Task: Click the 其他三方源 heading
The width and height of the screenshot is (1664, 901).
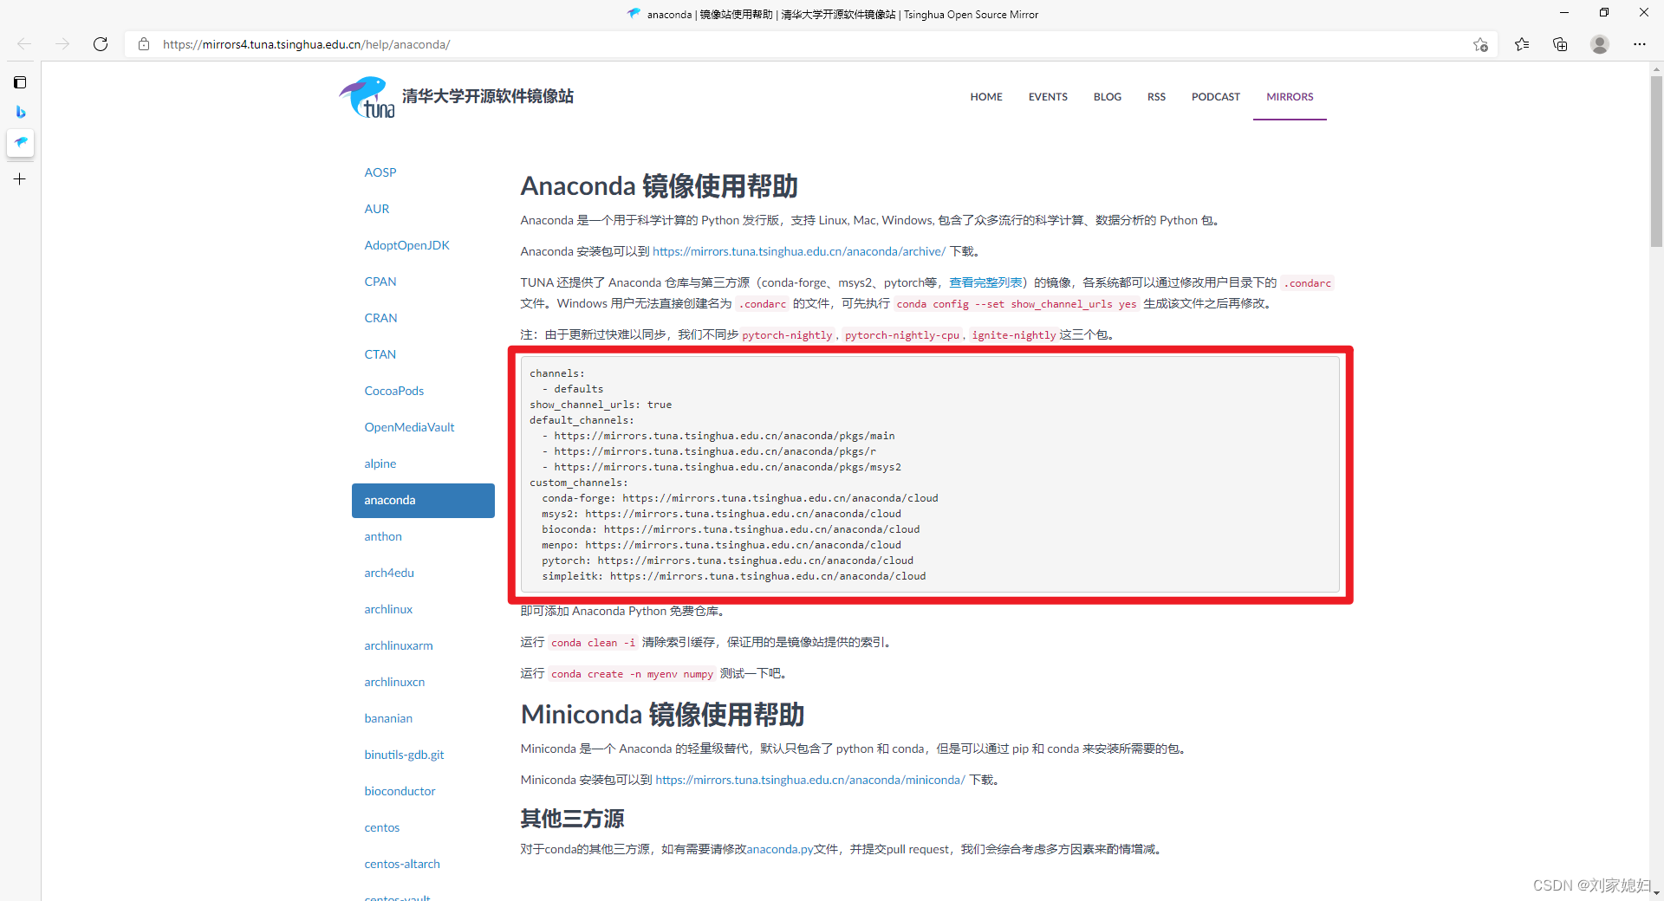Action: tap(572, 819)
